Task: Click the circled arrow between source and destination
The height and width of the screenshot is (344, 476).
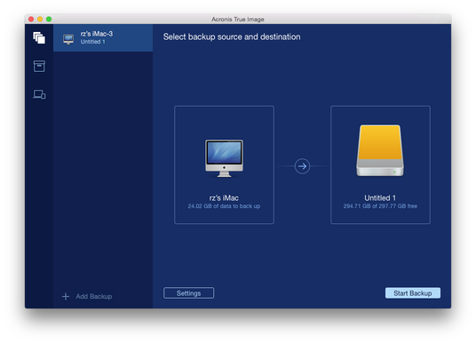Action: pyautogui.click(x=302, y=166)
